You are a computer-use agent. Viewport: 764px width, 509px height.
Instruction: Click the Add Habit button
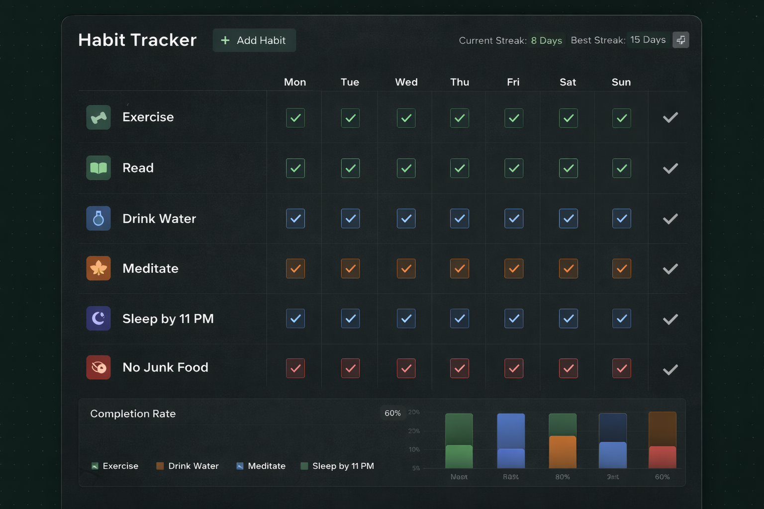[x=254, y=40]
